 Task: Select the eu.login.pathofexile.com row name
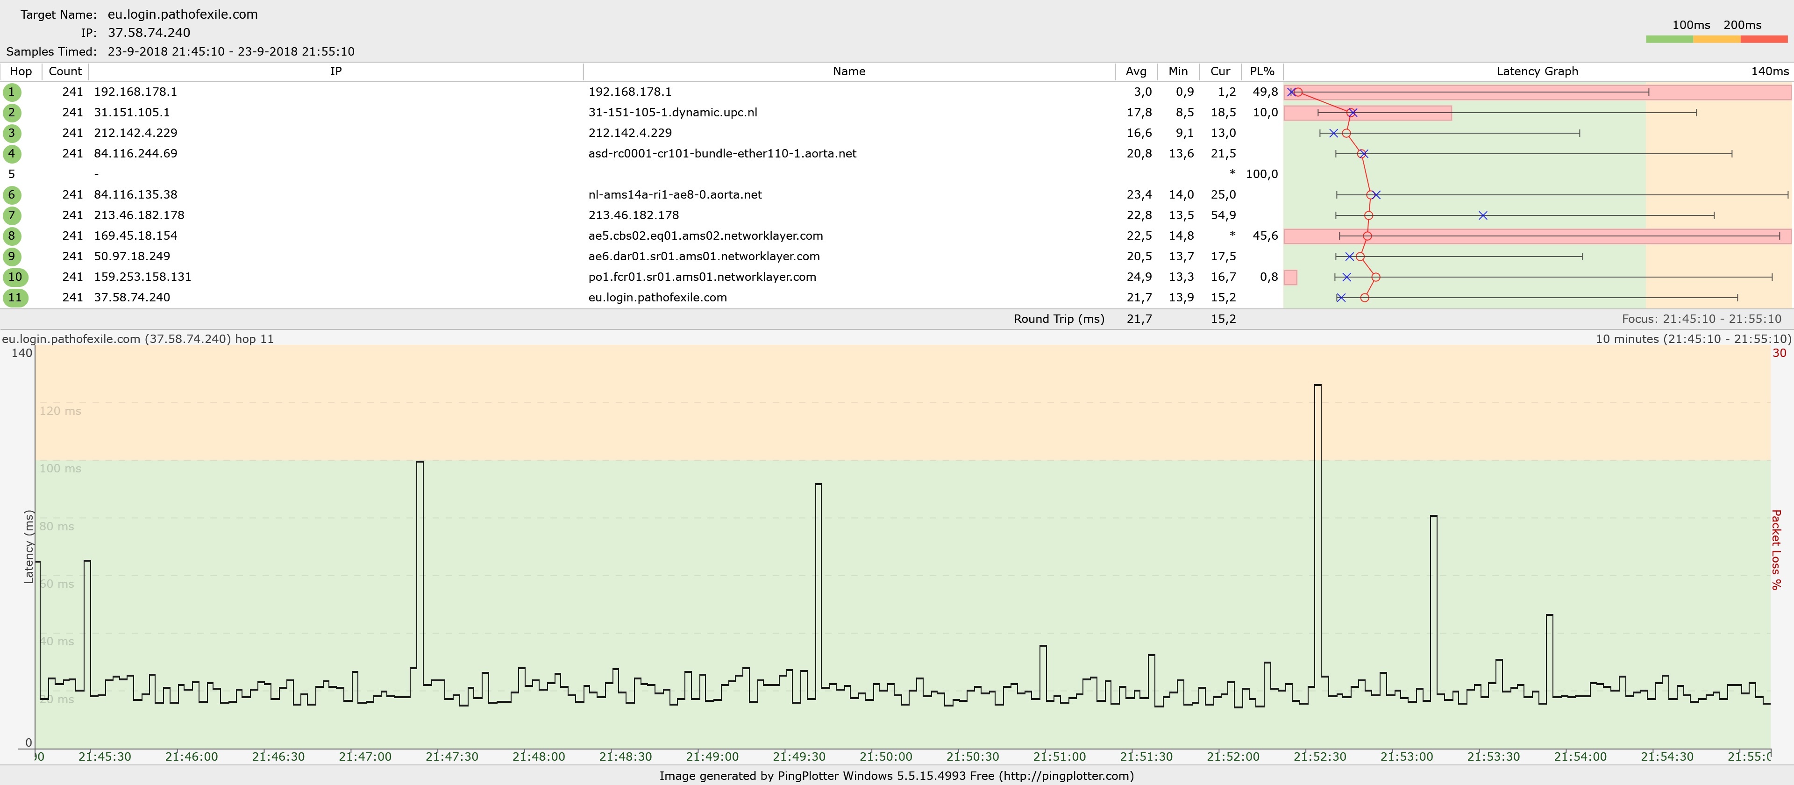pos(657,298)
